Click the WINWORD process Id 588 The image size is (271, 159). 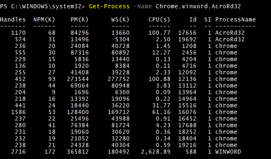[191, 152]
